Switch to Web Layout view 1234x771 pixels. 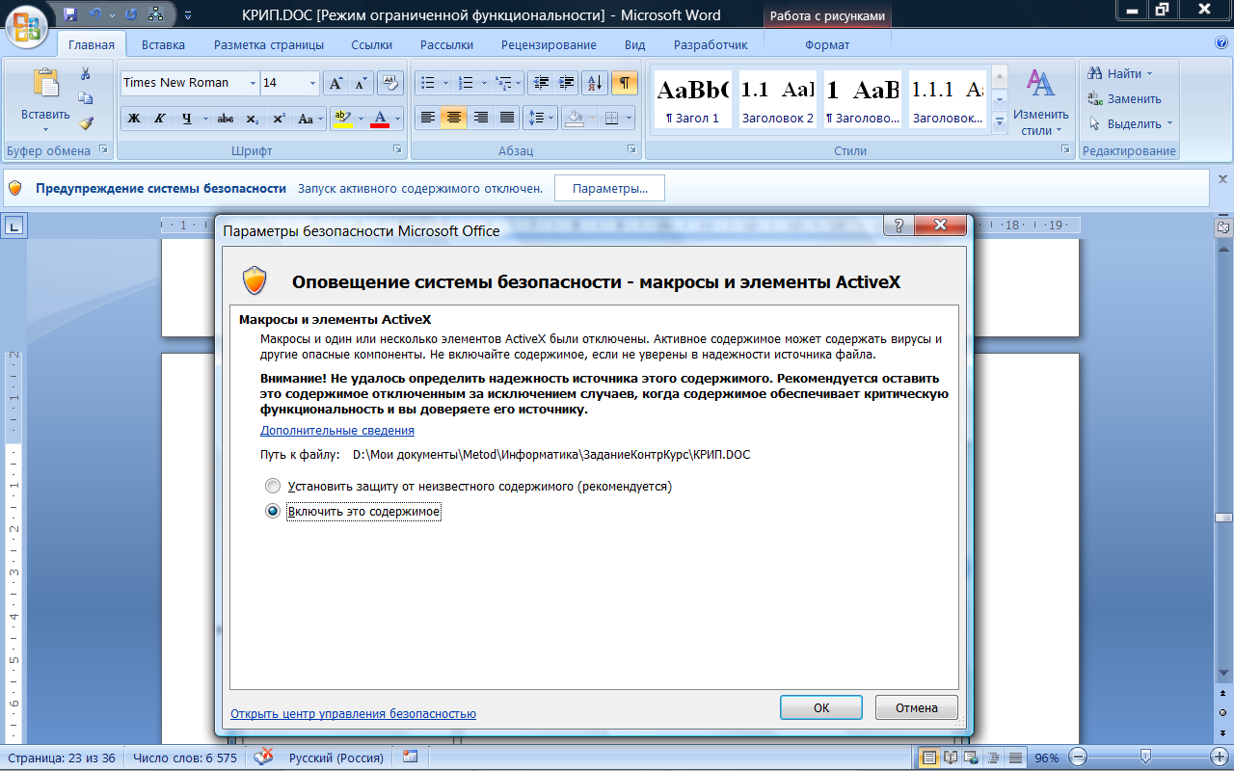click(972, 758)
